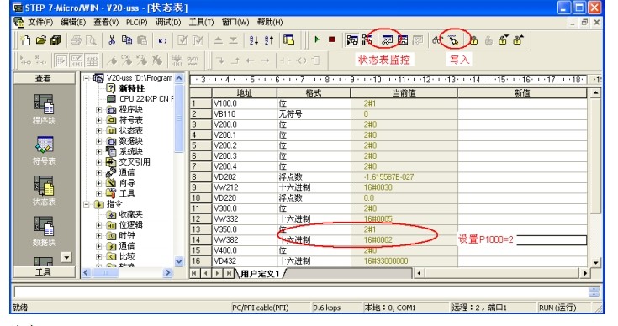Click the Write All pencil icon
The image size is (618, 326).
[x=454, y=39]
